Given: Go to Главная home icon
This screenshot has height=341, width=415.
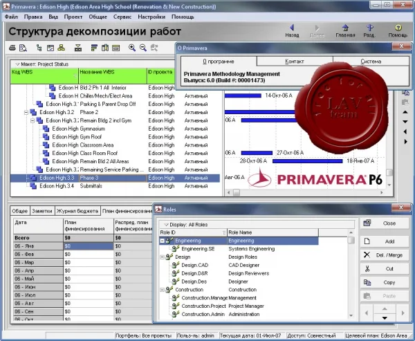Looking at the screenshot, I should (x=345, y=30).
